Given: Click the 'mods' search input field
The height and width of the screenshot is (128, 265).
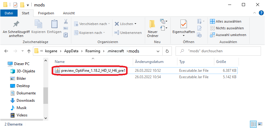Looking at the screenshot, I should [x=218, y=51].
